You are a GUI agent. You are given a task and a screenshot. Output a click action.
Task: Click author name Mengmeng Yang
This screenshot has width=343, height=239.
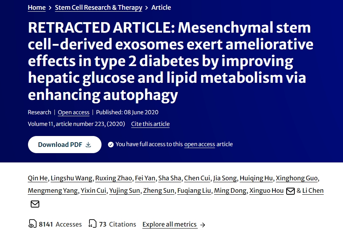pos(52,191)
